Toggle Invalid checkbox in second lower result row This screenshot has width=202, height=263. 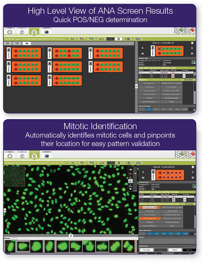(185, 199)
